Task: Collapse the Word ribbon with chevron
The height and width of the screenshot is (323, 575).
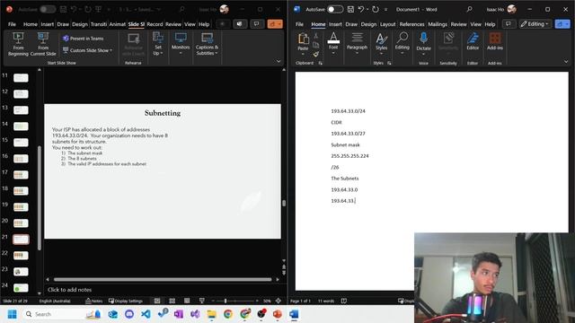Action: (x=566, y=61)
